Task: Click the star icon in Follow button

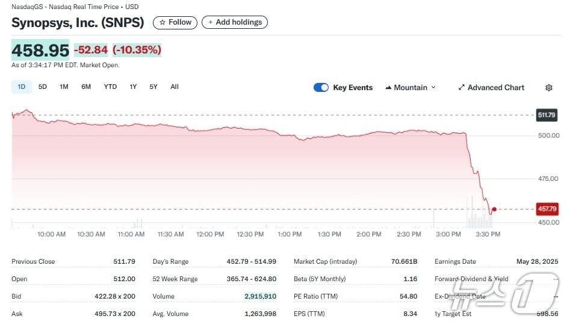Action: click(162, 22)
